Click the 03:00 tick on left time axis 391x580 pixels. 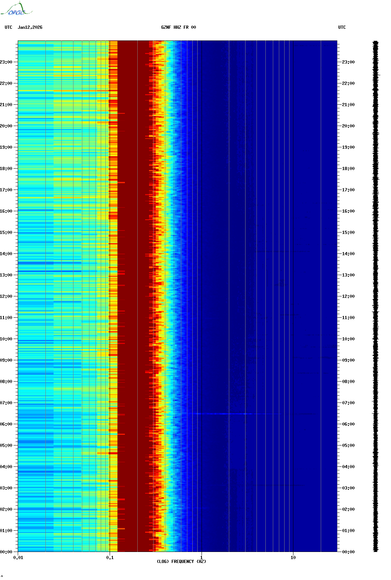tap(6, 488)
